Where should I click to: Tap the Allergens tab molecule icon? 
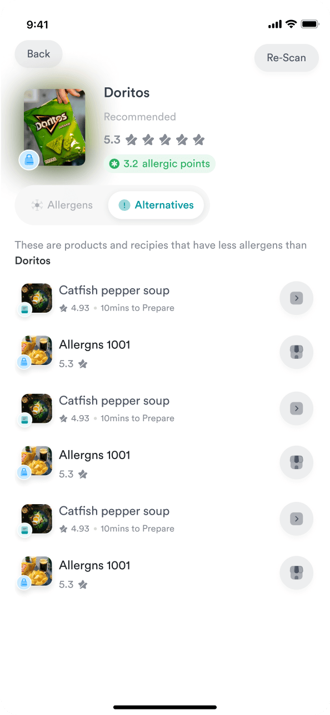(37, 205)
